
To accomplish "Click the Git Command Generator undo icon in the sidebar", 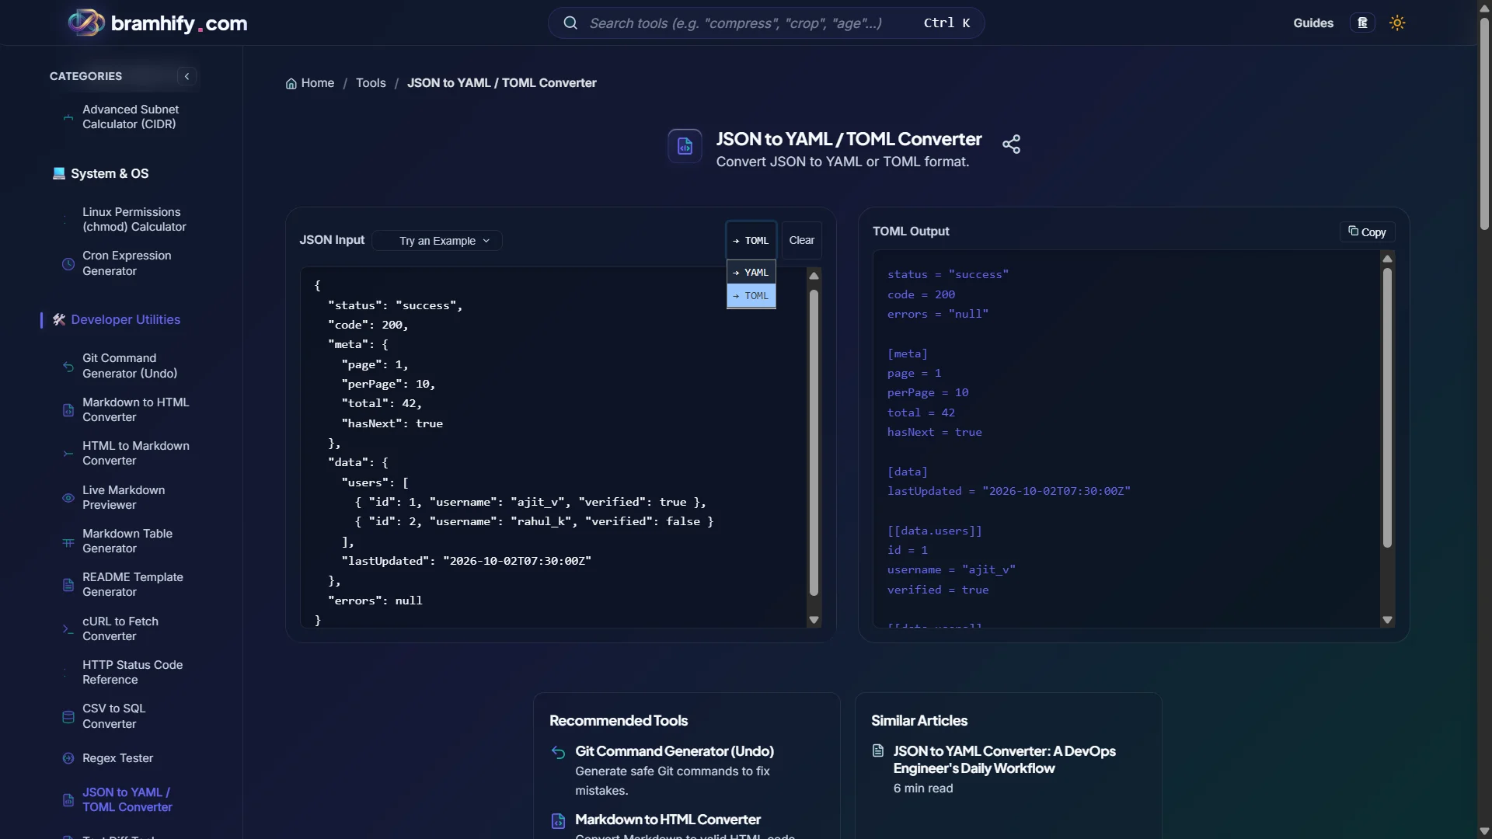I will pos(68,366).
